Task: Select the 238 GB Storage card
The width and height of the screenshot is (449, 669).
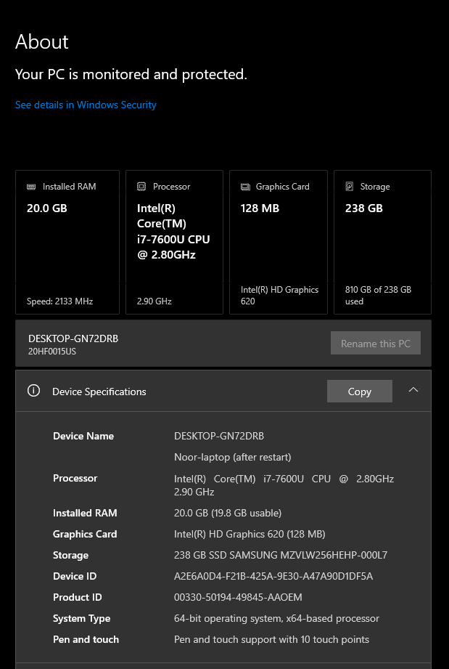Action: [382, 242]
